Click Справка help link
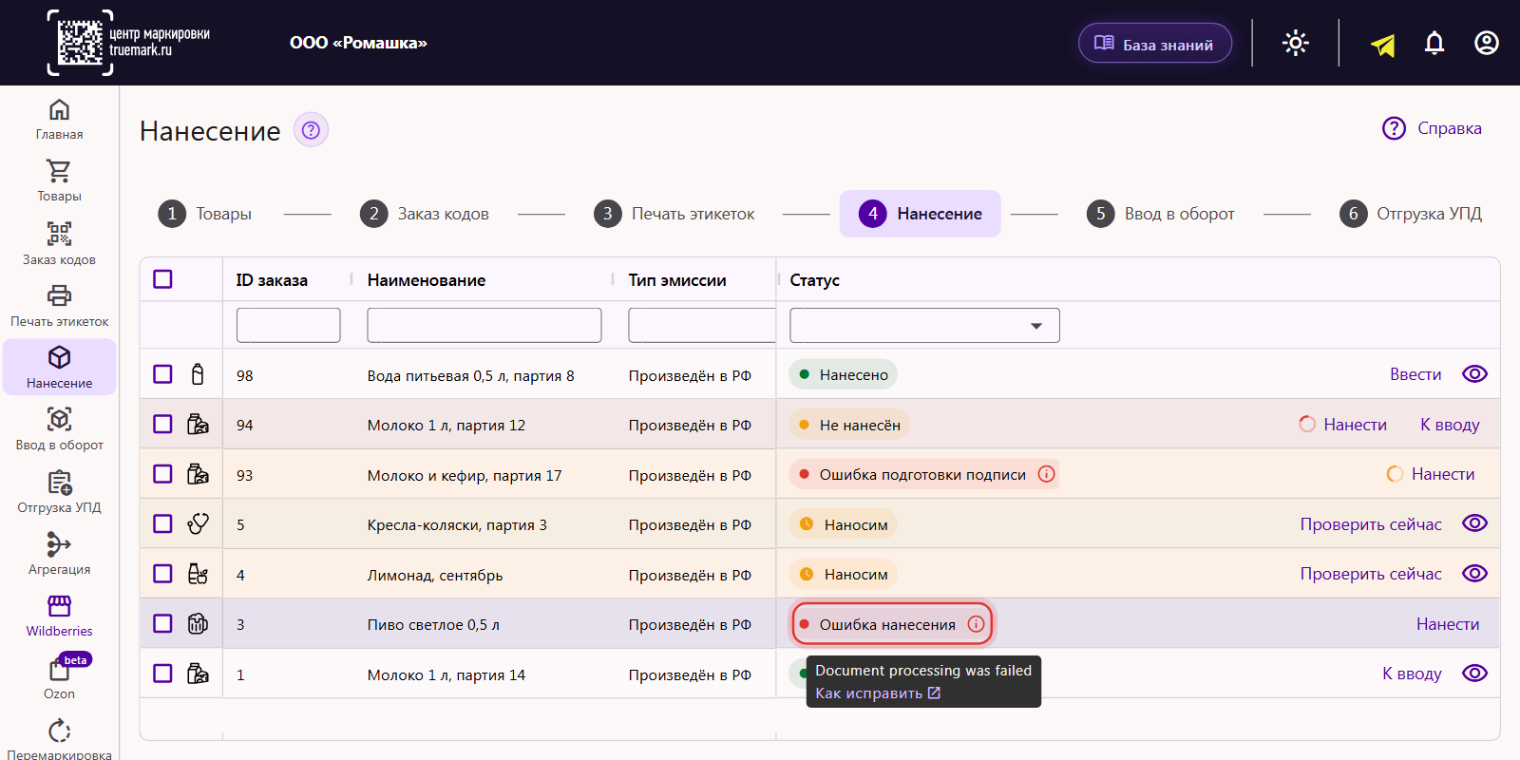Viewport: 1520px width, 760px height. 1432,128
